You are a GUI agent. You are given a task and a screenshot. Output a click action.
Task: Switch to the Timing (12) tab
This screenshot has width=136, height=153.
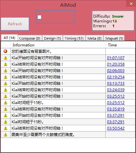(x=74, y=38)
